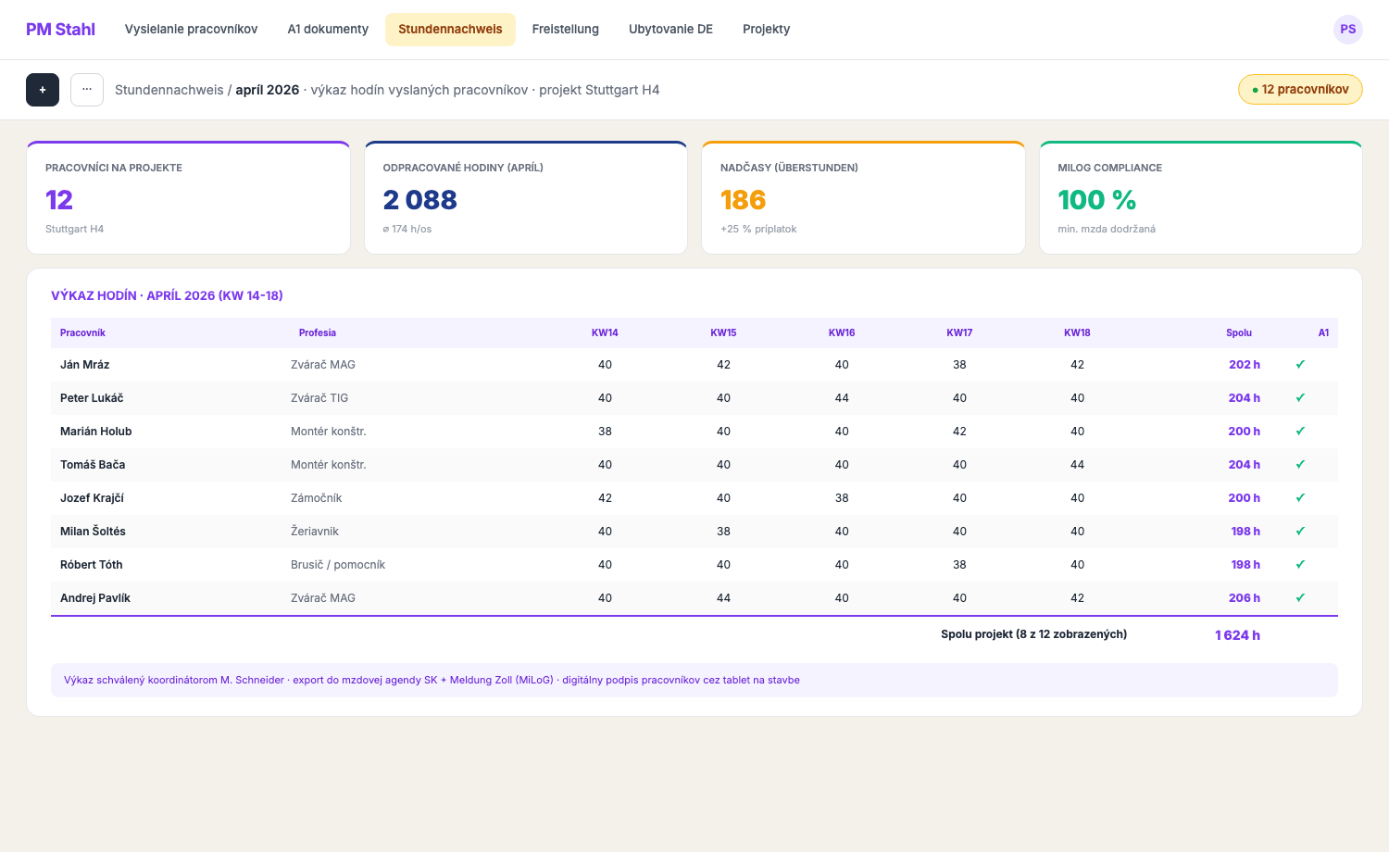Click the MiLoG Compliance card
The width and height of the screenshot is (1389, 852).
1201,197
